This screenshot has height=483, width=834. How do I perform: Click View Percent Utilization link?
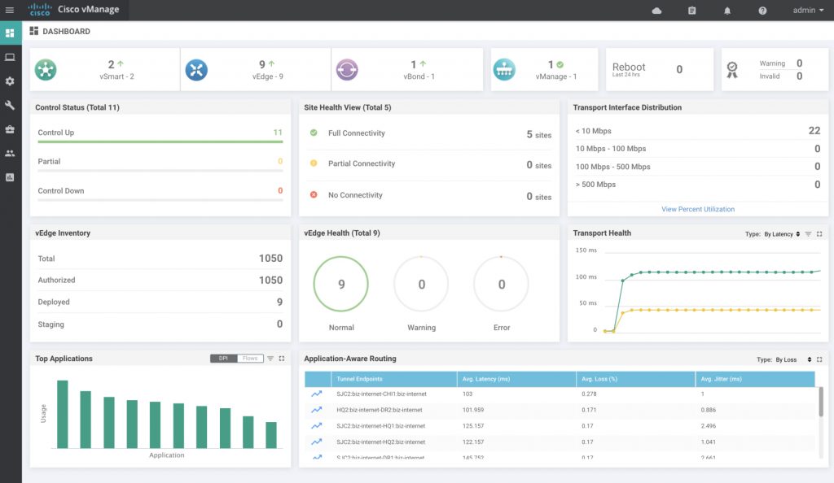[x=698, y=209]
